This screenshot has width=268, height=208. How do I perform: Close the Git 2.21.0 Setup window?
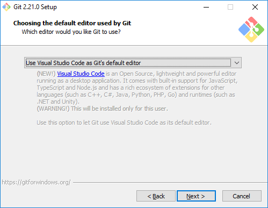[255, 7]
